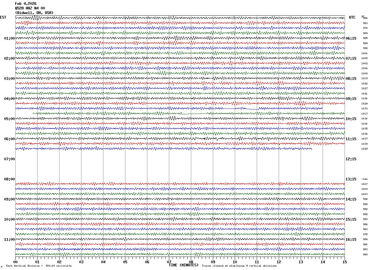Screen dimensions: 369x270
Task: Click the "03:00" EST hour label
Action: point(9,79)
